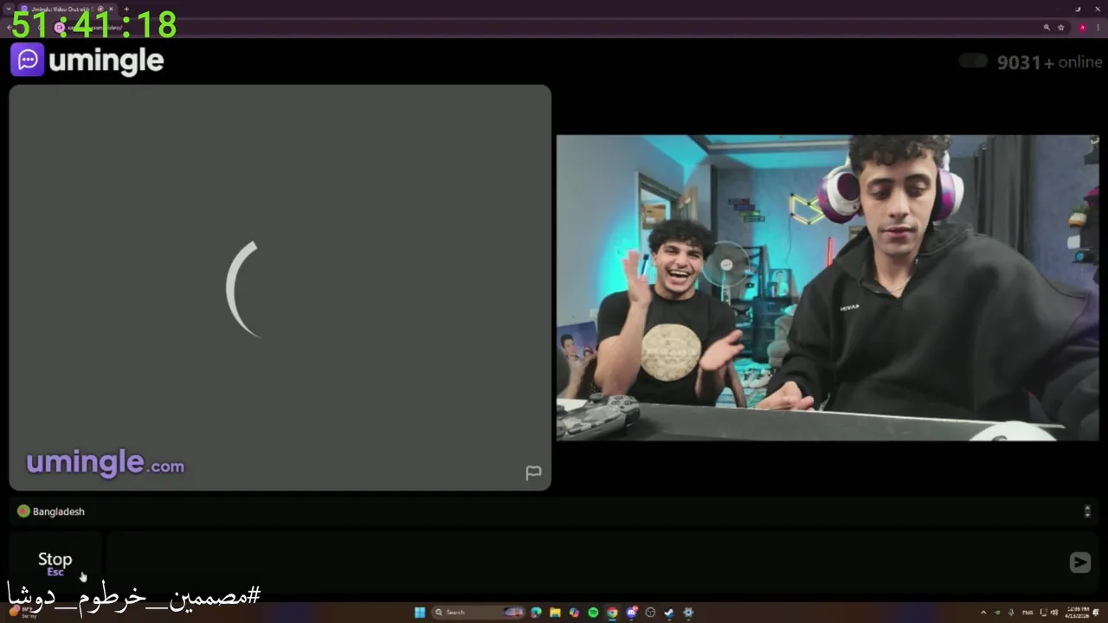Image resolution: width=1108 pixels, height=623 pixels.
Task: Click the umingle logo chat icon
Action: click(27, 60)
